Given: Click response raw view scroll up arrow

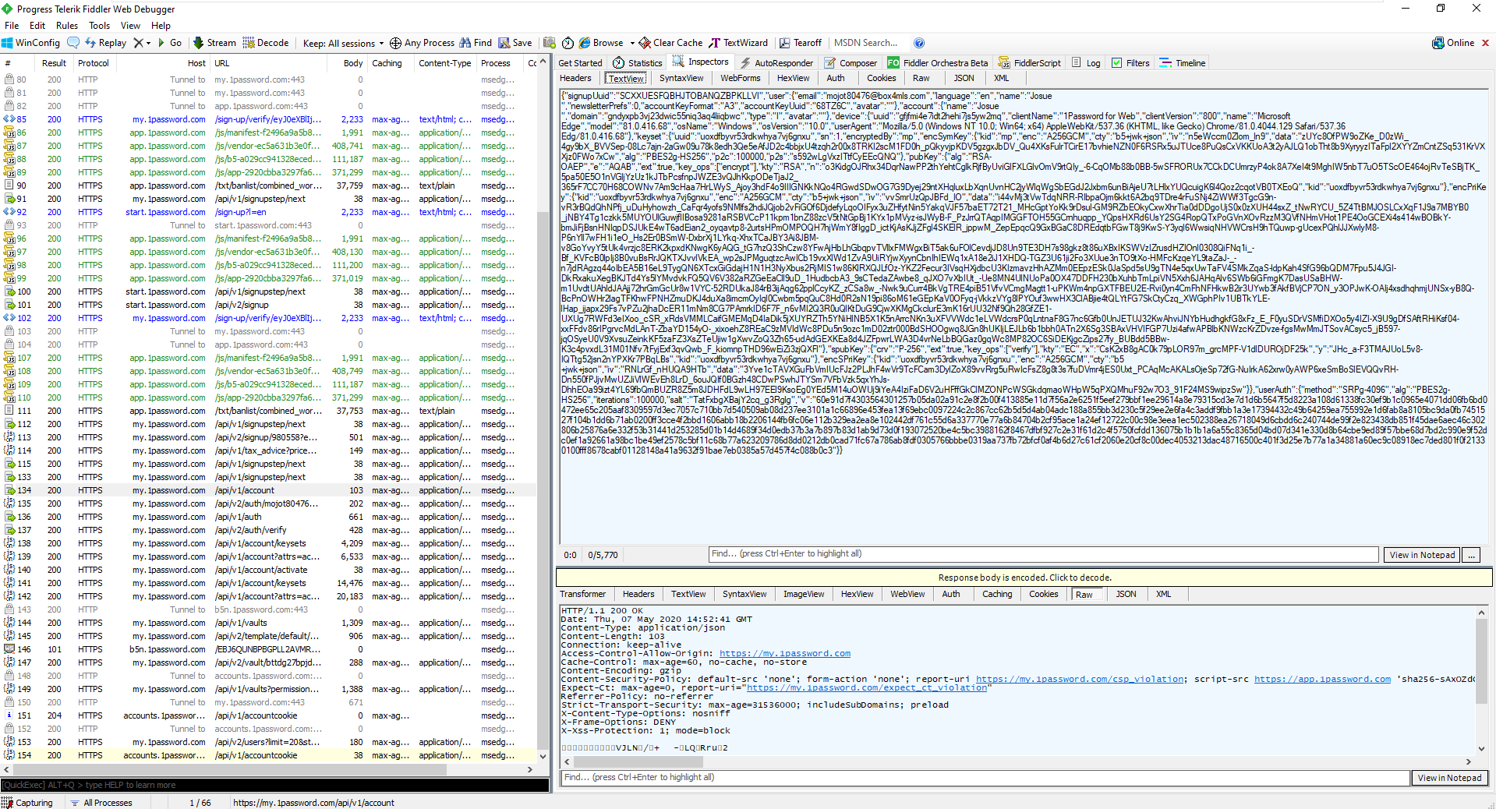Looking at the screenshot, I should (x=1481, y=613).
